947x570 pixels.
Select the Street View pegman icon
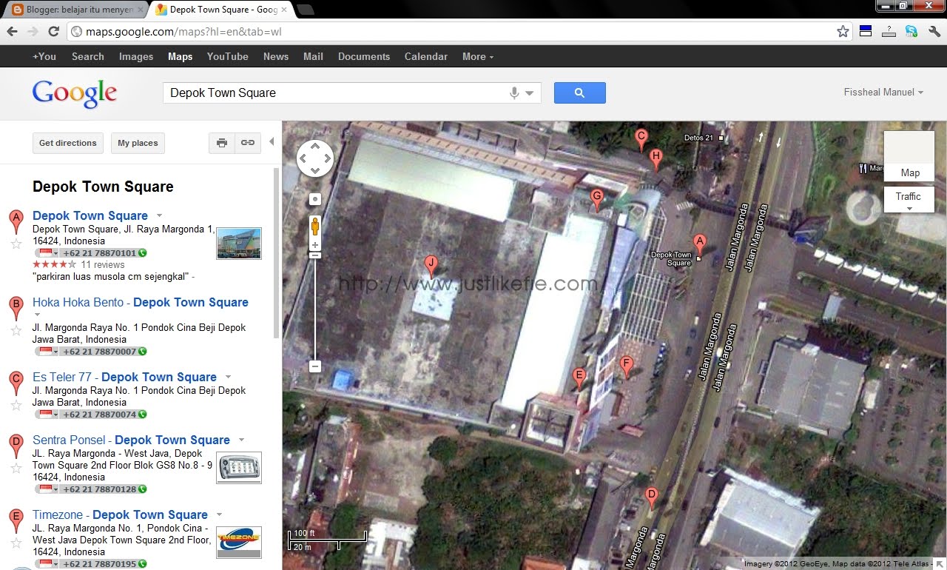point(315,226)
